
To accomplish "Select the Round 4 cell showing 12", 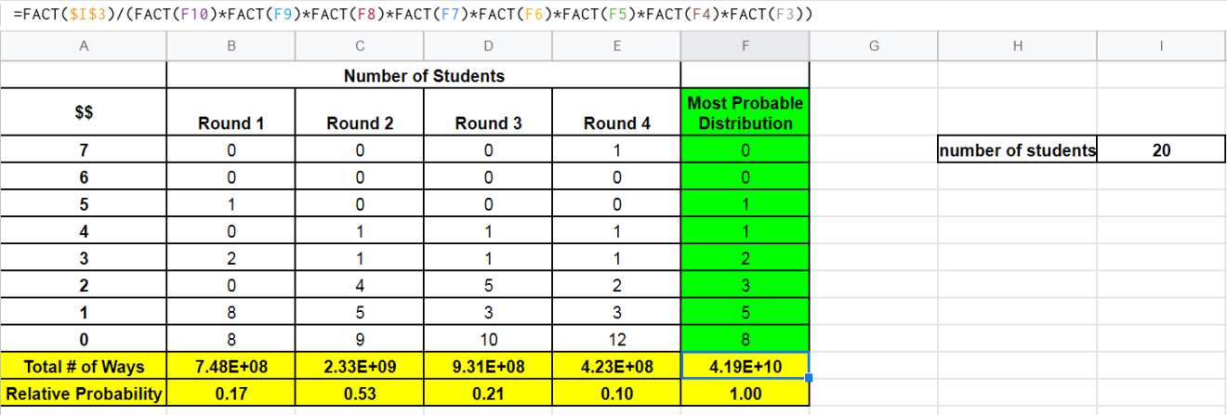I will 616,340.
